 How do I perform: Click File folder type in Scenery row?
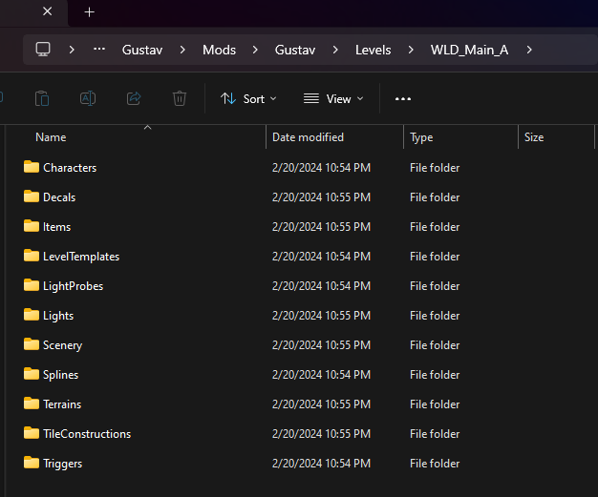point(435,345)
